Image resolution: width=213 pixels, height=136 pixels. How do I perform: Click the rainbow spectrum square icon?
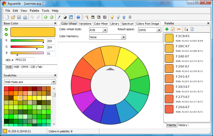98,17
